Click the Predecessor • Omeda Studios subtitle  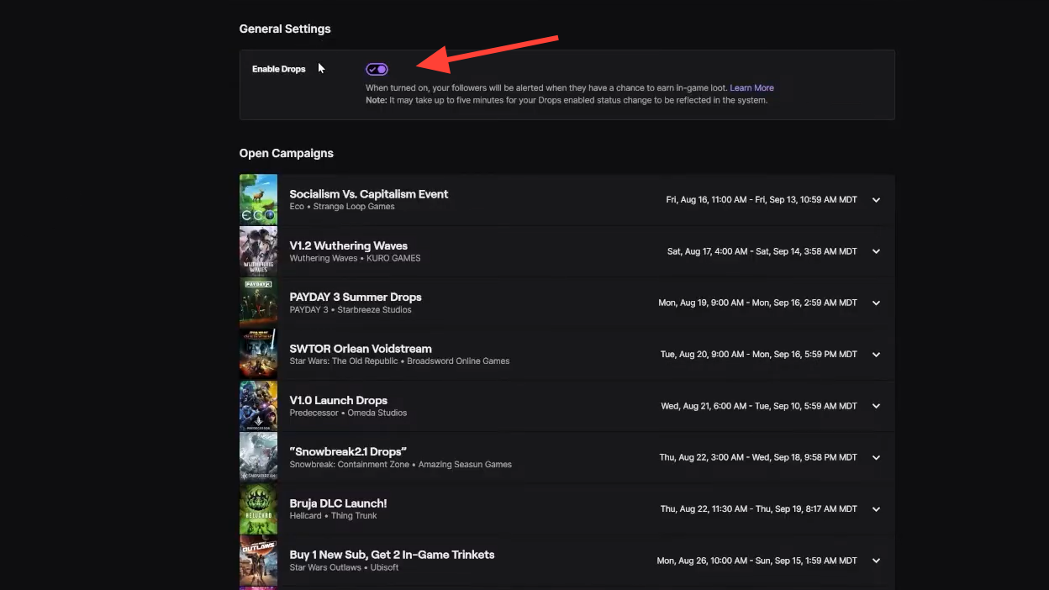[348, 413]
